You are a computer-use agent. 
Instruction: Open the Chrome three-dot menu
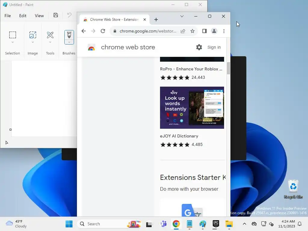tap(224, 31)
